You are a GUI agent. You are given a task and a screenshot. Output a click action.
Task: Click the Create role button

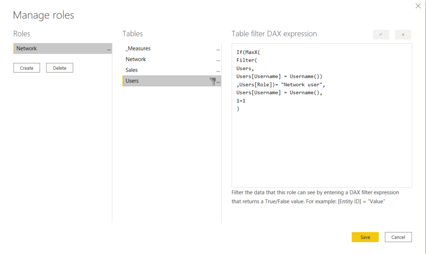pos(27,68)
